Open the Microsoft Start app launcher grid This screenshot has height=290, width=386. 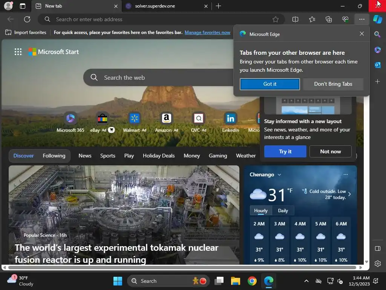tap(18, 52)
